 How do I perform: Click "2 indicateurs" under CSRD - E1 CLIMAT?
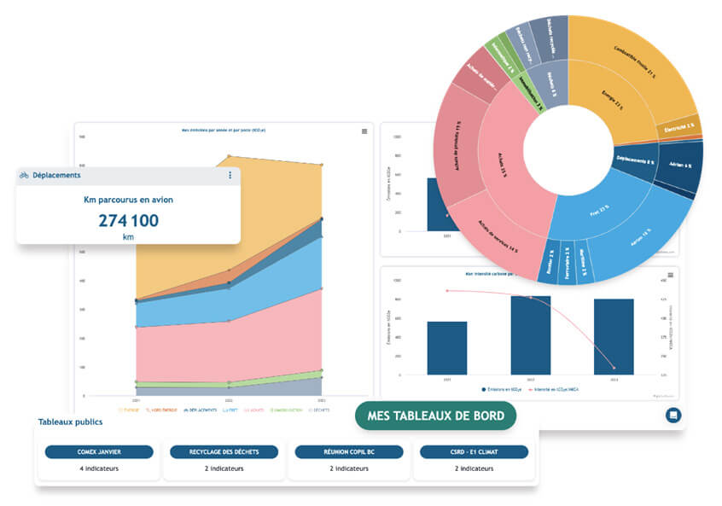(x=475, y=468)
